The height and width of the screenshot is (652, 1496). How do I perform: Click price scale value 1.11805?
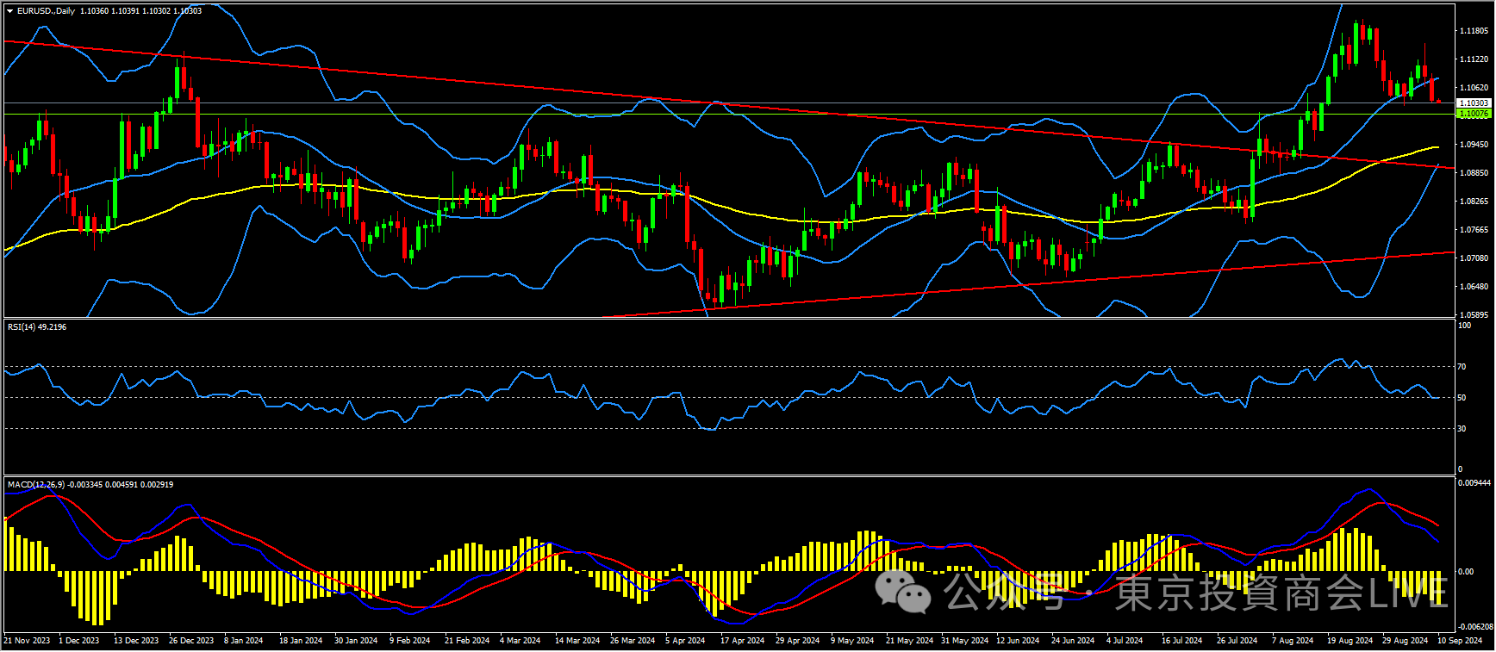1474,31
